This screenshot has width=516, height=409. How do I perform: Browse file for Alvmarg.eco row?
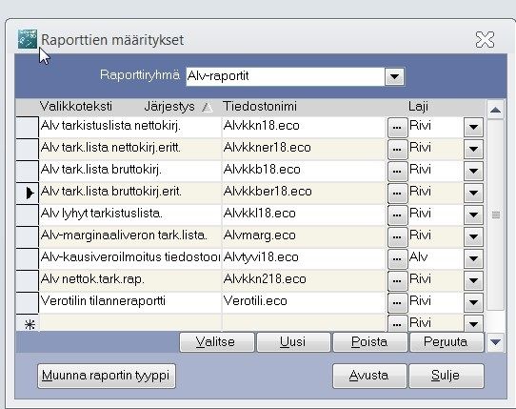tap(397, 236)
